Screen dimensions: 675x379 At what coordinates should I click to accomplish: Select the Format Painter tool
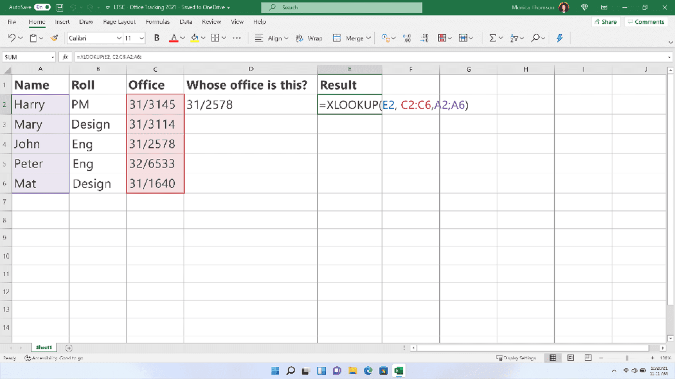click(54, 38)
